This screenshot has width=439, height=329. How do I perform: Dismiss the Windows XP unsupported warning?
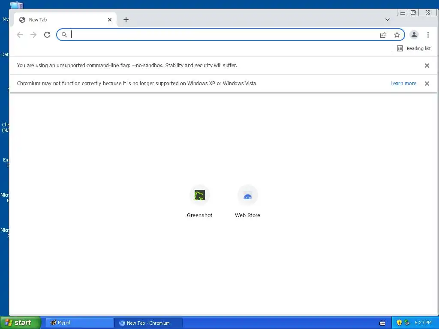pyautogui.click(x=427, y=84)
